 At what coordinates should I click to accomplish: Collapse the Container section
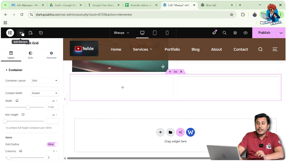click(14, 70)
